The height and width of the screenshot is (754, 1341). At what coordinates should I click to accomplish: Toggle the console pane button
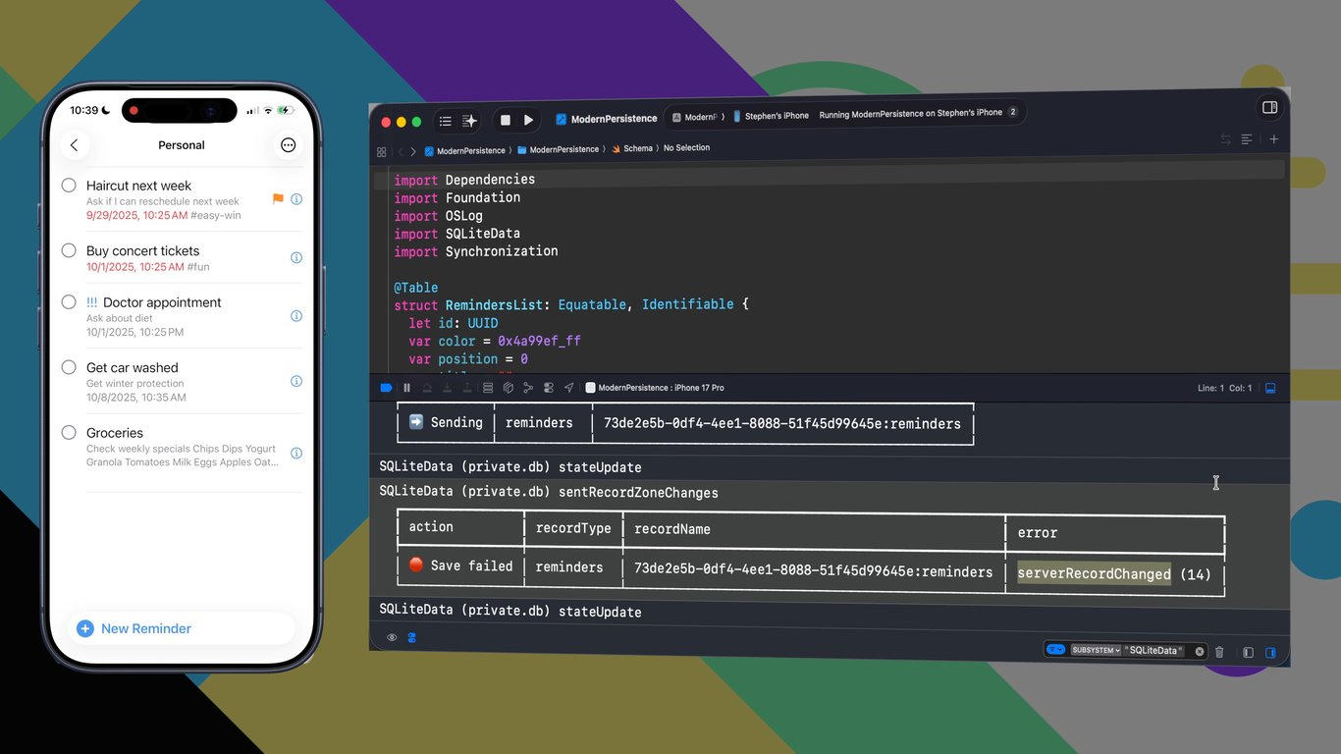1270,653
